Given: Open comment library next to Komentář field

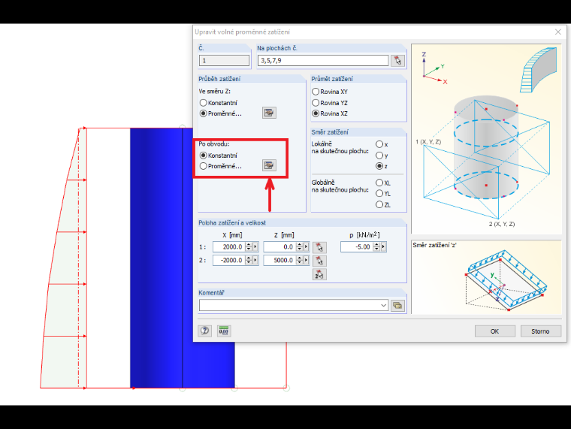Looking at the screenshot, I should coord(397,306).
